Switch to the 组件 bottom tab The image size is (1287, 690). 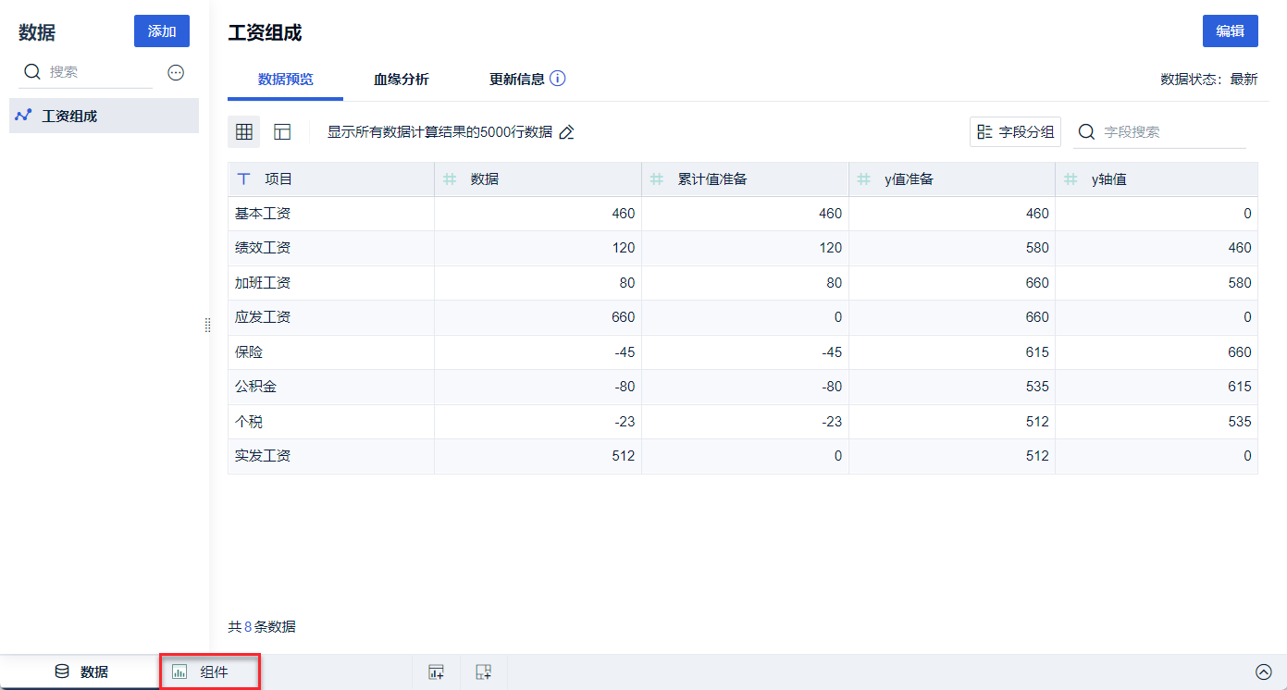[x=210, y=672]
